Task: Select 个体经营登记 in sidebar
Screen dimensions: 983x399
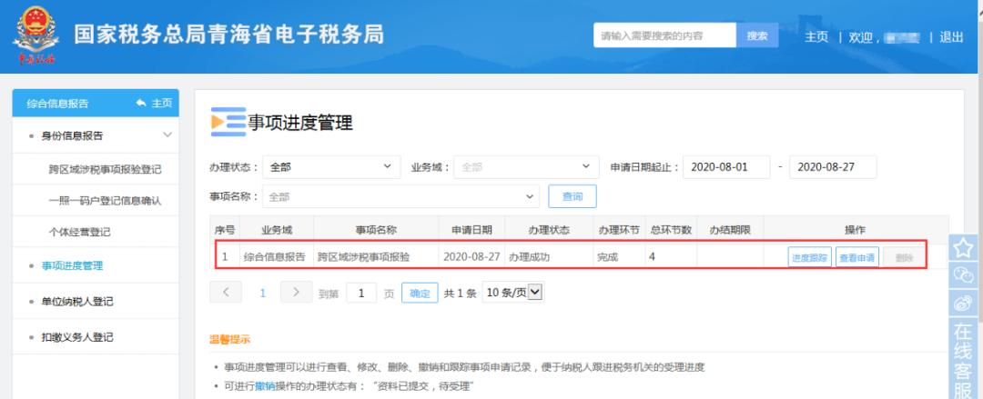Action: (79, 233)
